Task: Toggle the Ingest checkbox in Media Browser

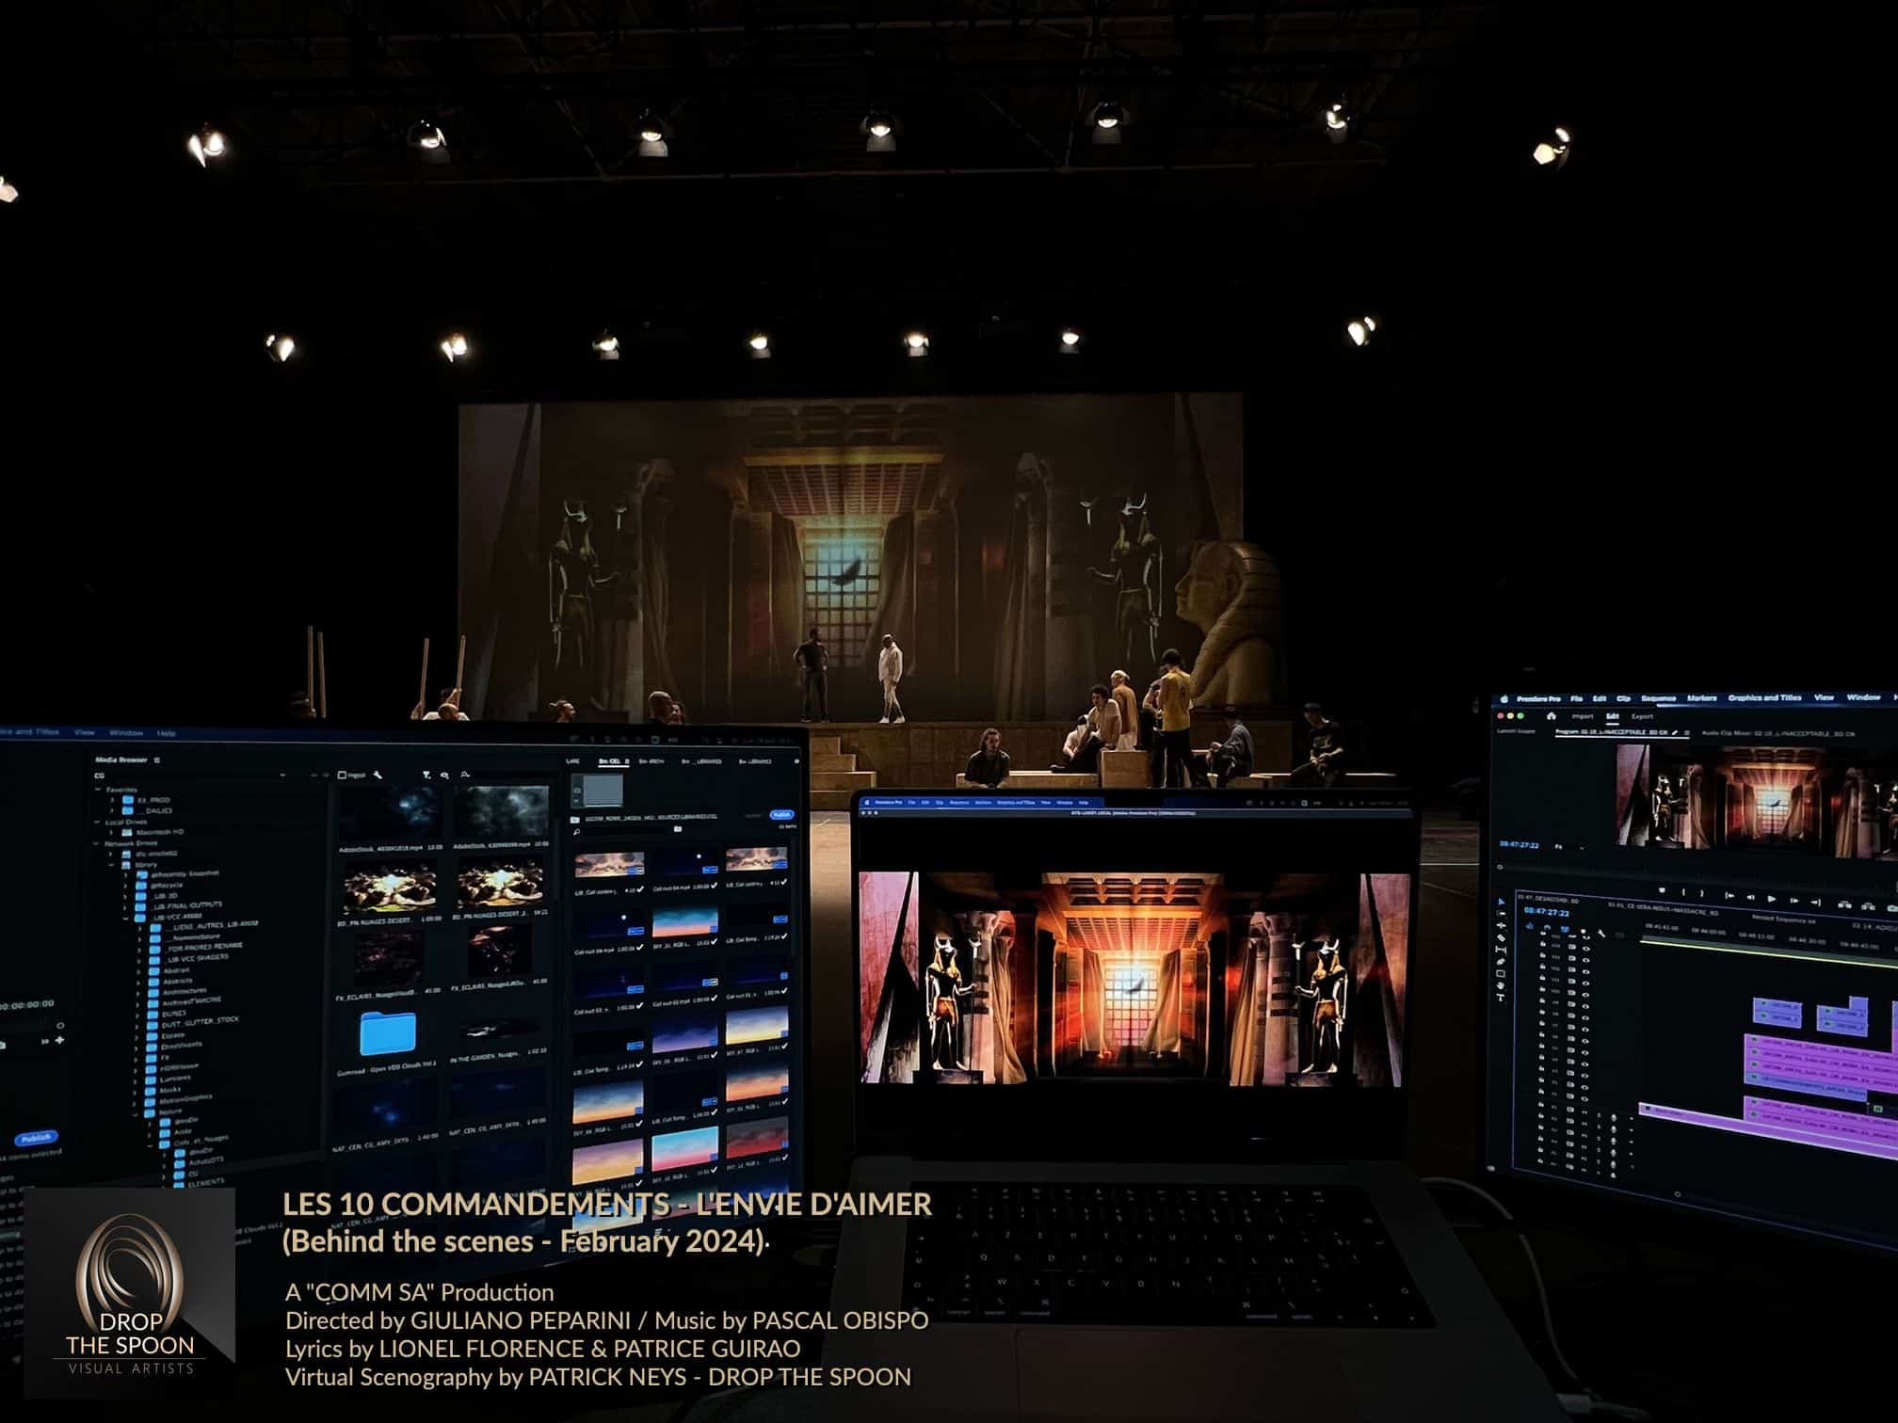Action: click(342, 775)
